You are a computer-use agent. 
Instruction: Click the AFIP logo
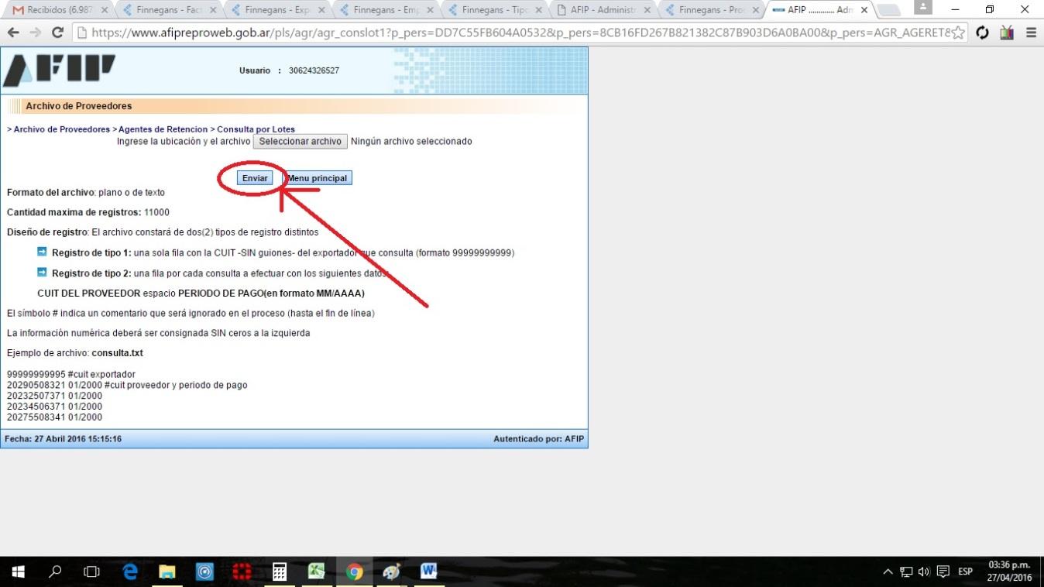pos(60,70)
